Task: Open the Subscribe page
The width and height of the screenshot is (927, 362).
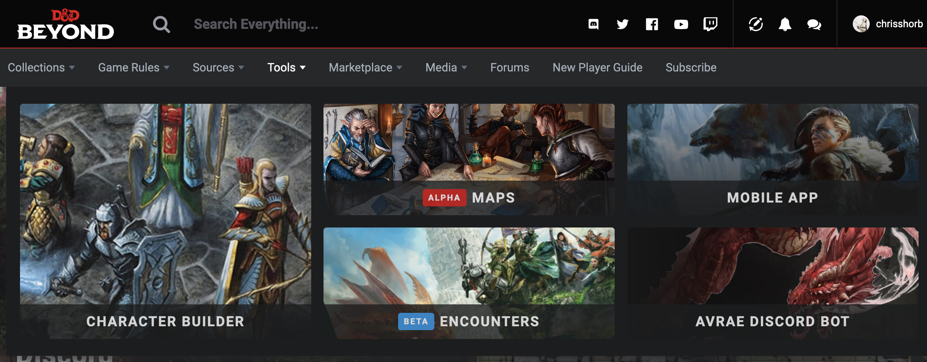Action: click(x=691, y=68)
